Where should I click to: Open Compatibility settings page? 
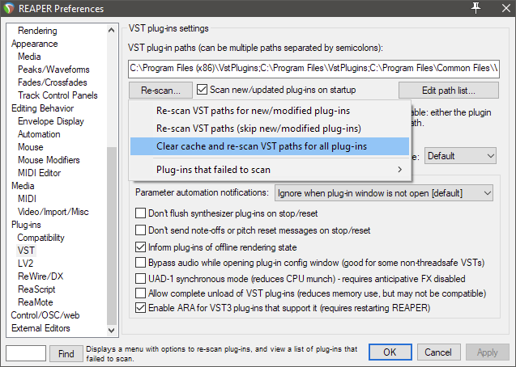(x=41, y=238)
